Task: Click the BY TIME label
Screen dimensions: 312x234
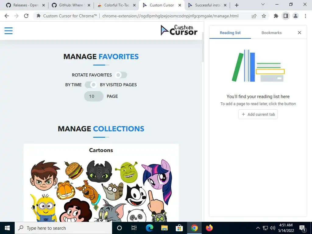Action: point(73,85)
